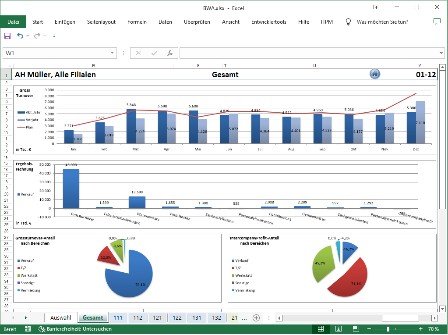Viewport: 448px width, 335px height.
Task: Click in the 'Was möchten Sie tun?' search field
Action: click(382, 22)
